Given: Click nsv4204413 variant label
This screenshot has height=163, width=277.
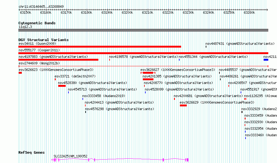Looking at the screenshot, I should pos(119,102).
